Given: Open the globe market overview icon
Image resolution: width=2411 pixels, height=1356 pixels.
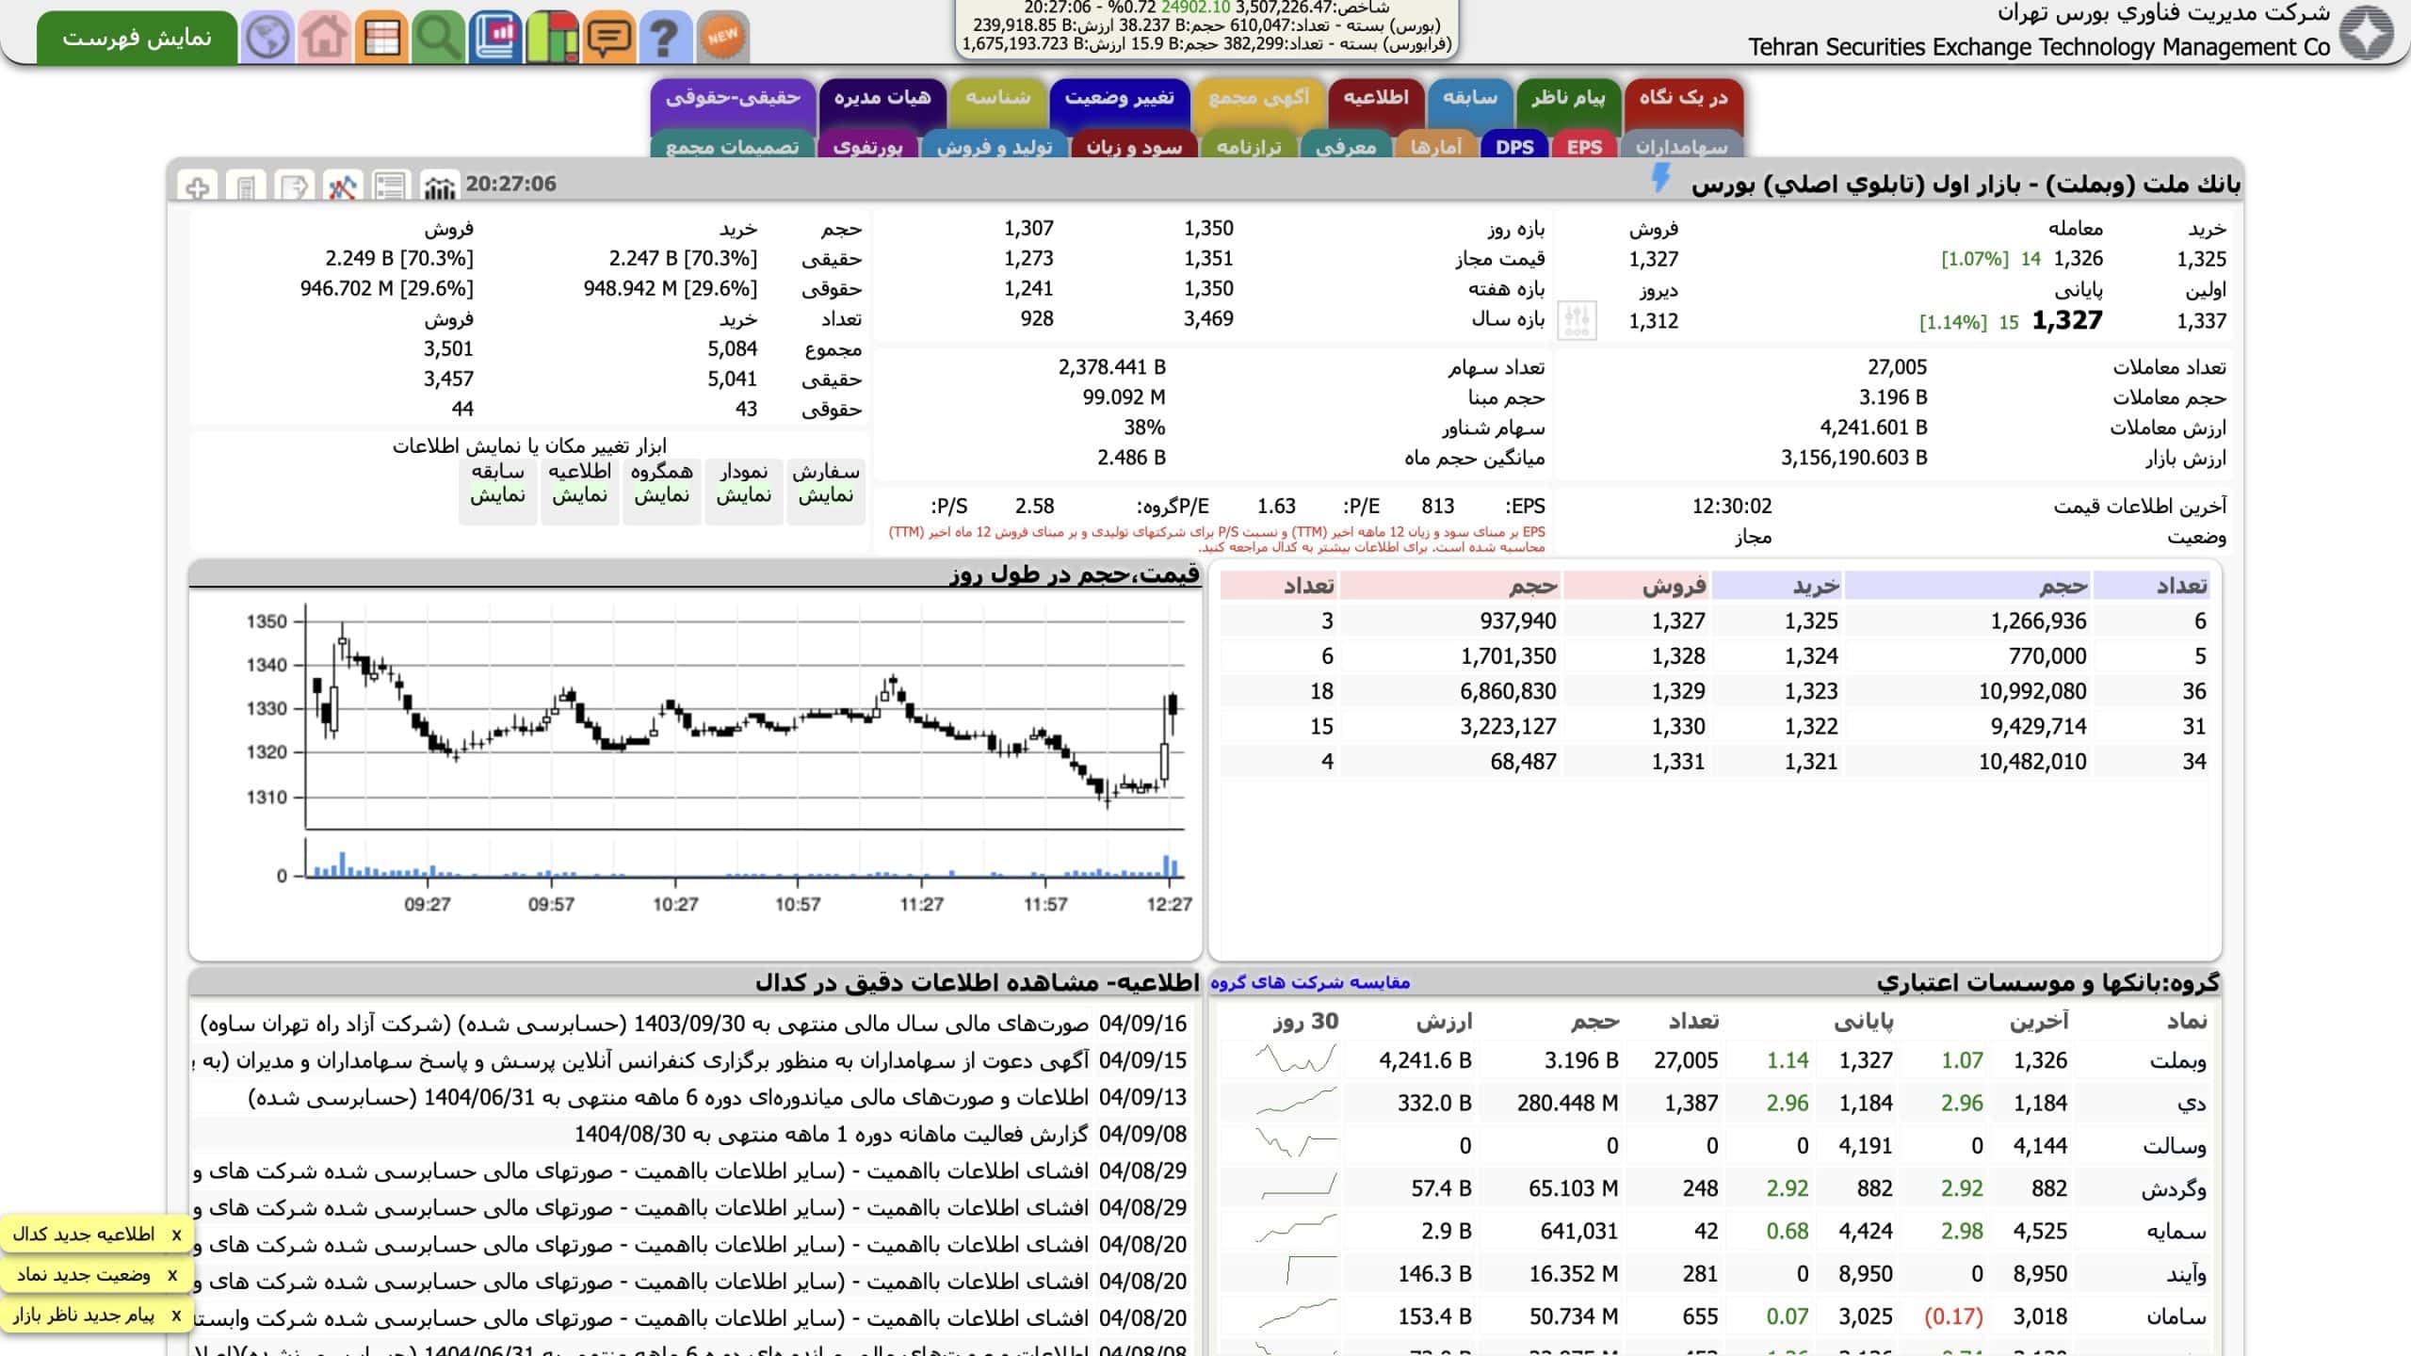Looking at the screenshot, I should pyautogui.click(x=267, y=38).
